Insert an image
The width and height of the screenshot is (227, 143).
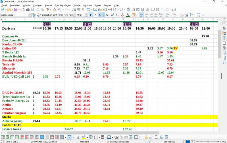coord(95,10)
